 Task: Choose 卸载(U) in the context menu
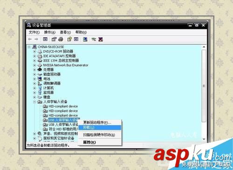(100, 128)
